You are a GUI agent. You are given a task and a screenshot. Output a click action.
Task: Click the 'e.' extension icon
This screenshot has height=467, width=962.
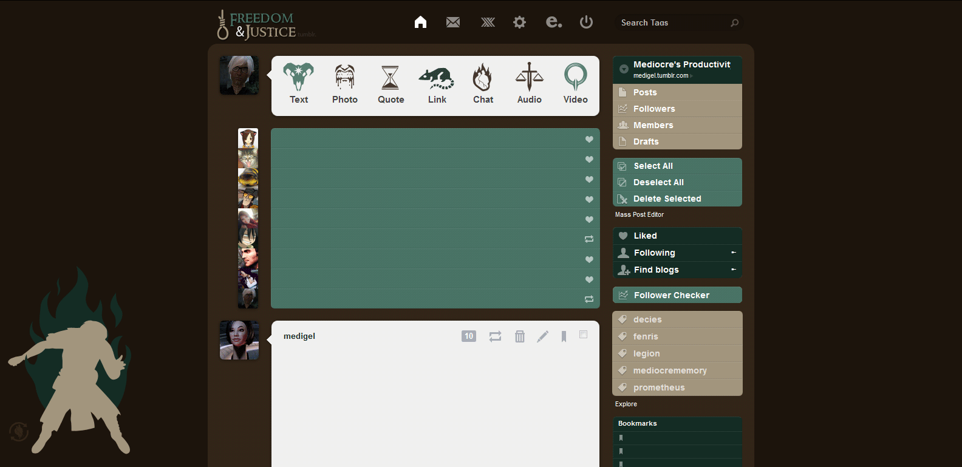pyautogui.click(x=553, y=22)
